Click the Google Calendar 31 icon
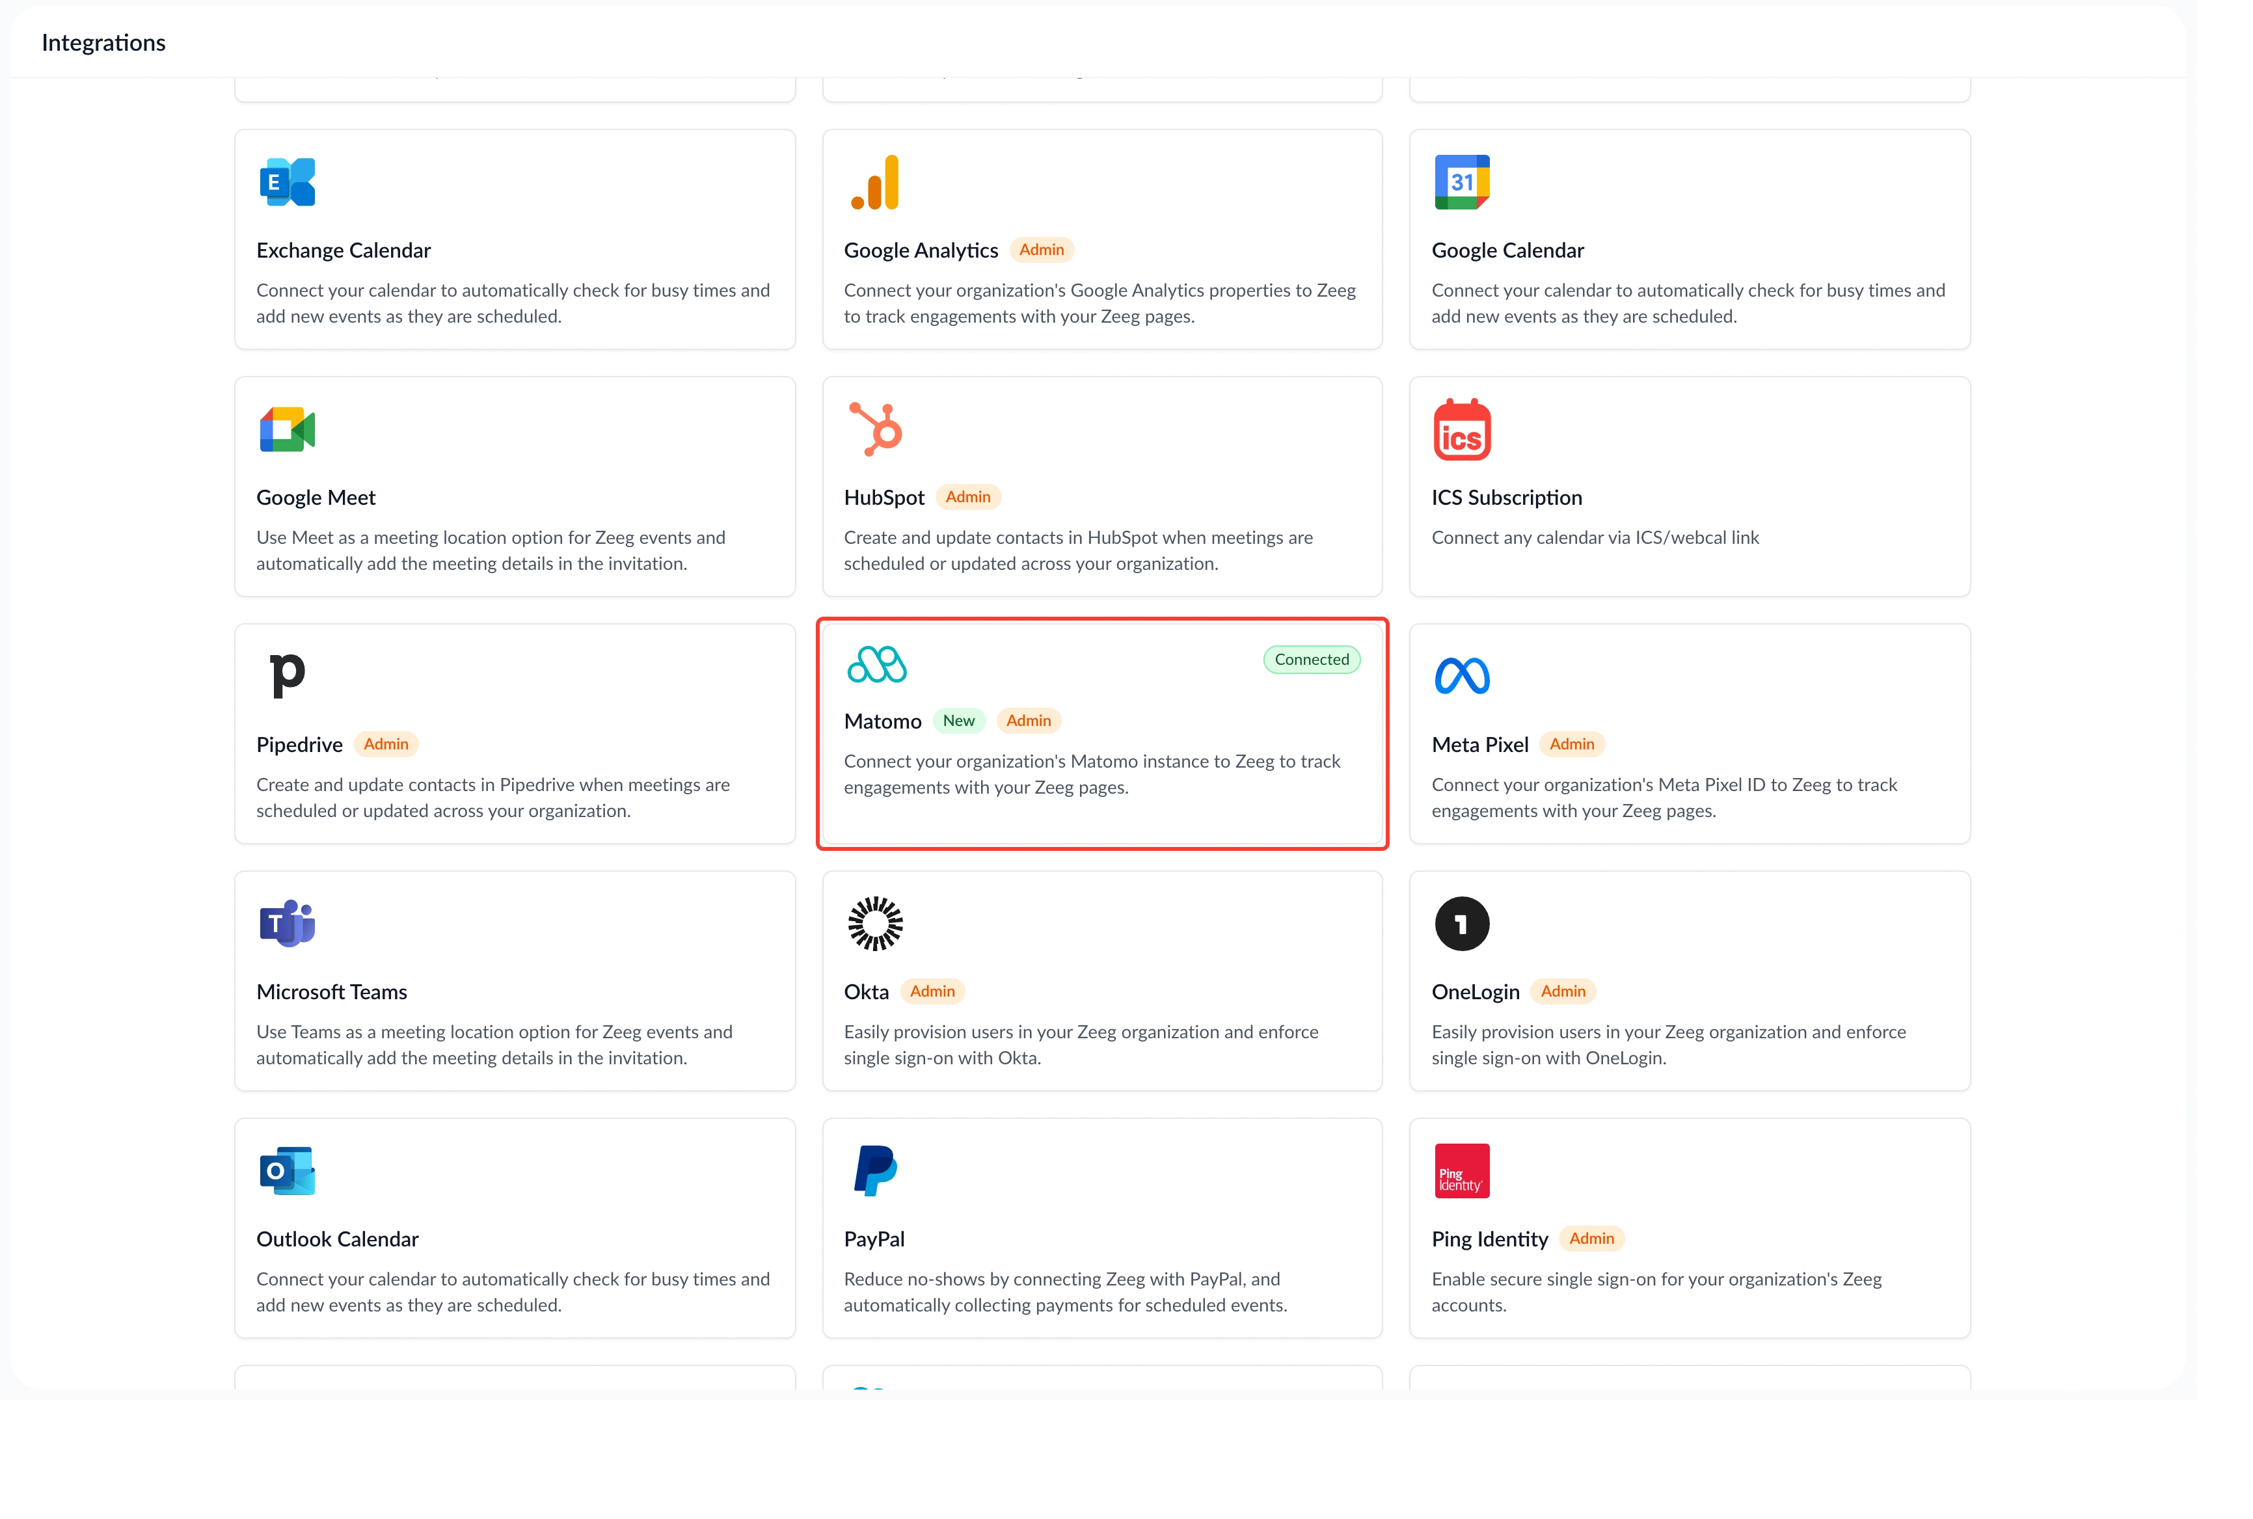 tap(1462, 182)
